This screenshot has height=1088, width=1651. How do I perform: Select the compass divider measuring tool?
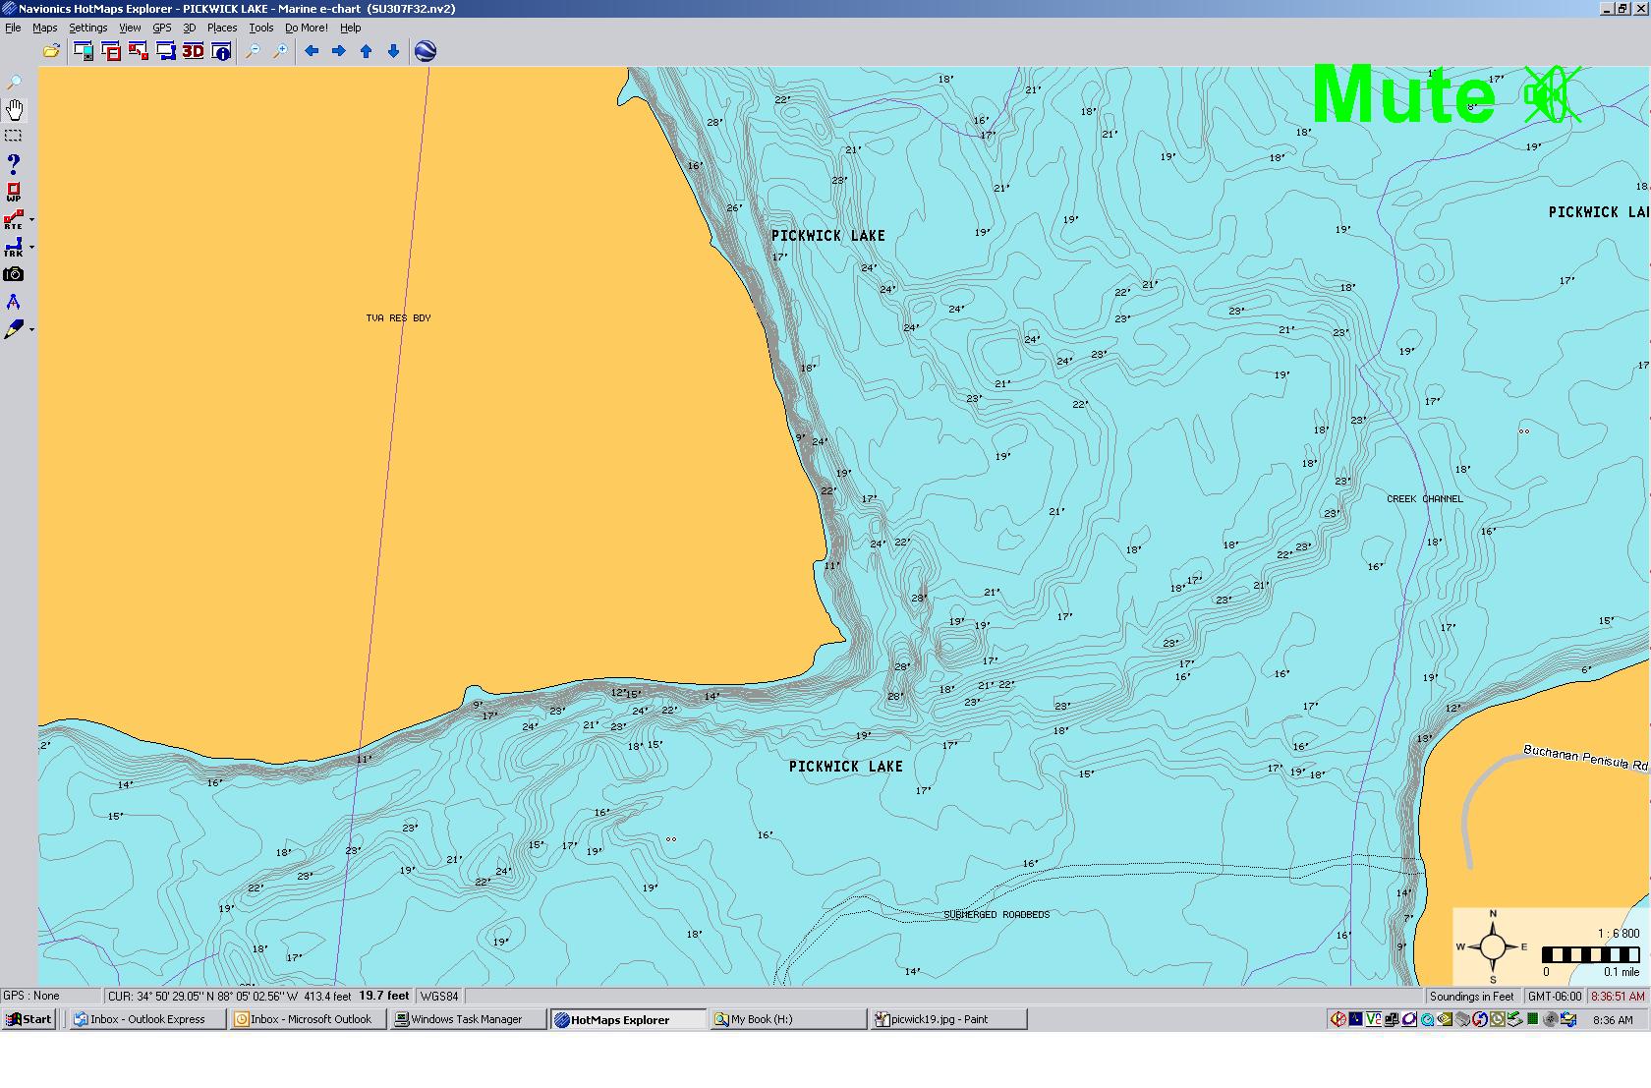click(14, 302)
